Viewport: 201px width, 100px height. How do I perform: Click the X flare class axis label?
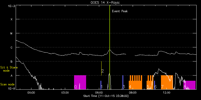[12, 19]
